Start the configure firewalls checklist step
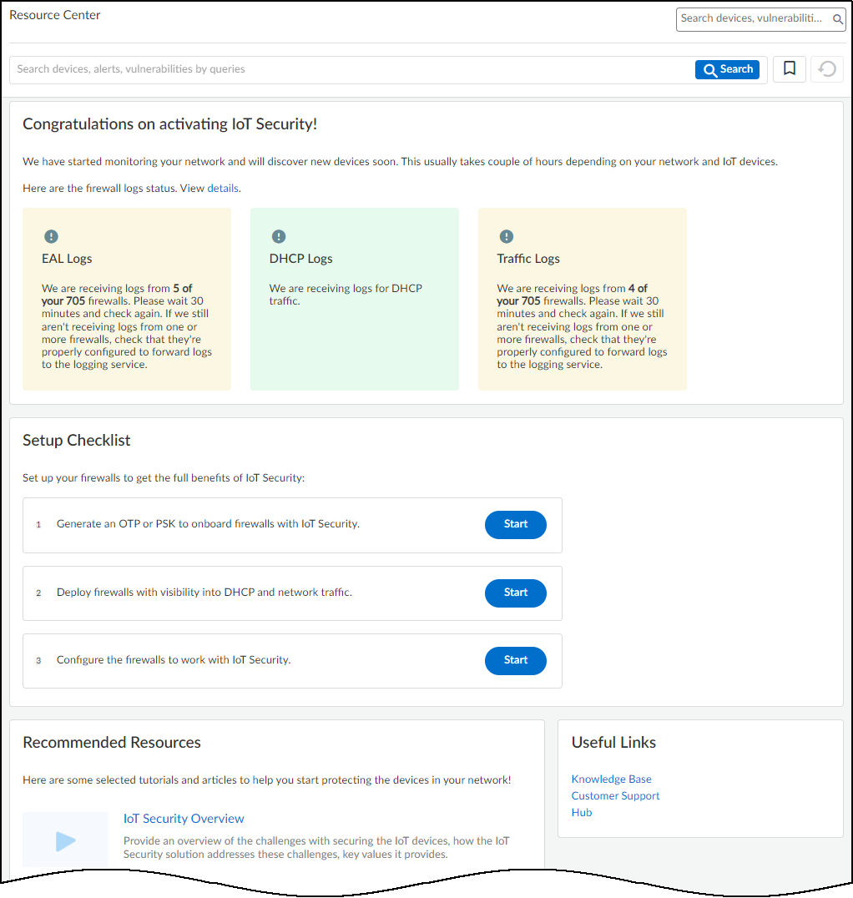Screen dimensions: 853x898 click(515, 660)
